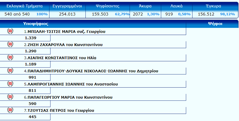The image size is (239, 121).
Task: Click party logo beside ΜΠΙΛΛΗ-ΤΣΙΤΣΕ ΜΑΡΙΑ
Action: point(10,31)
